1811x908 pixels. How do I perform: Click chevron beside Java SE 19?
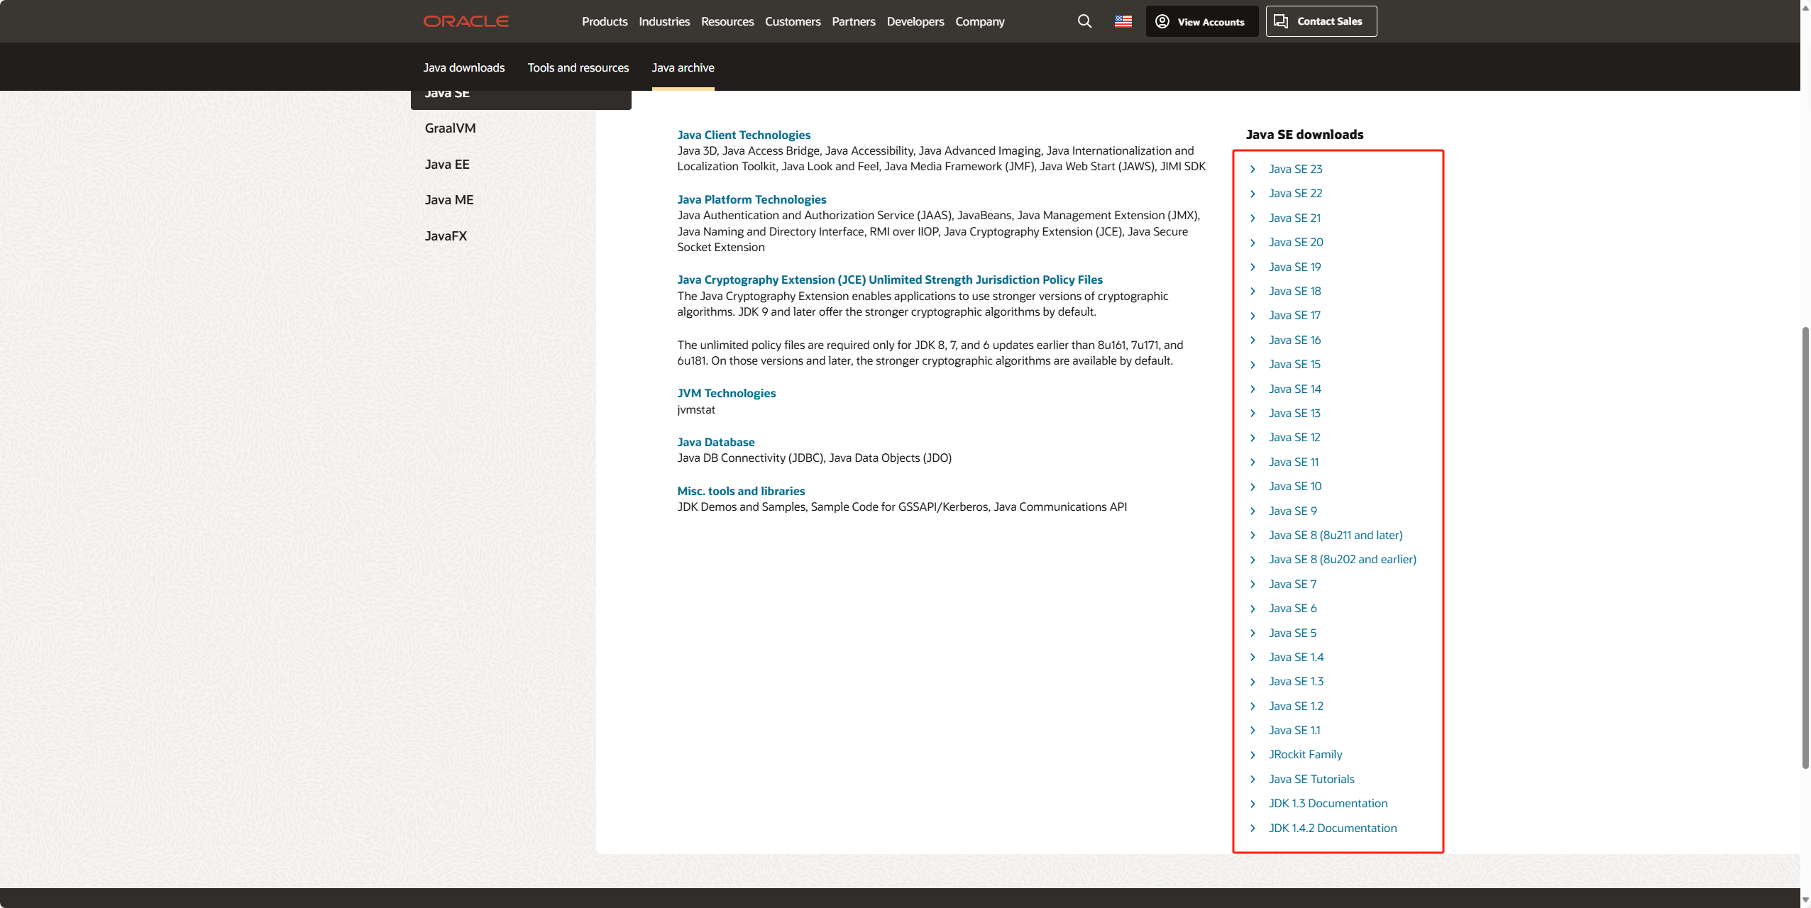[x=1253, y=267]
